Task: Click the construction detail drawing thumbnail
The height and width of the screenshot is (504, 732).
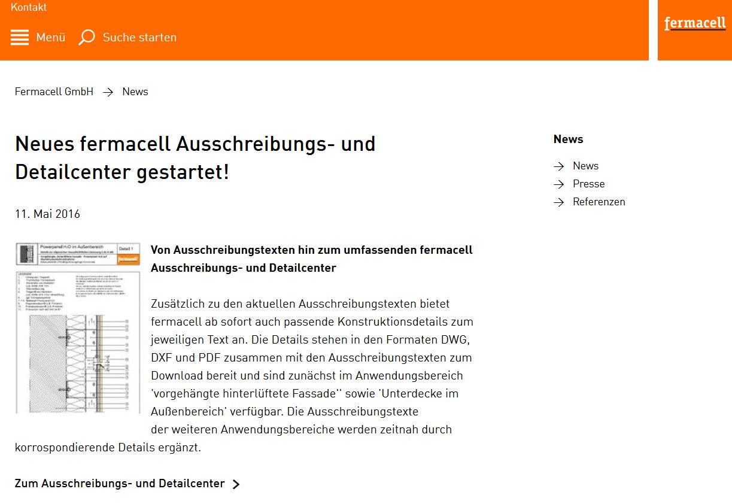Action: click(78, 328)
